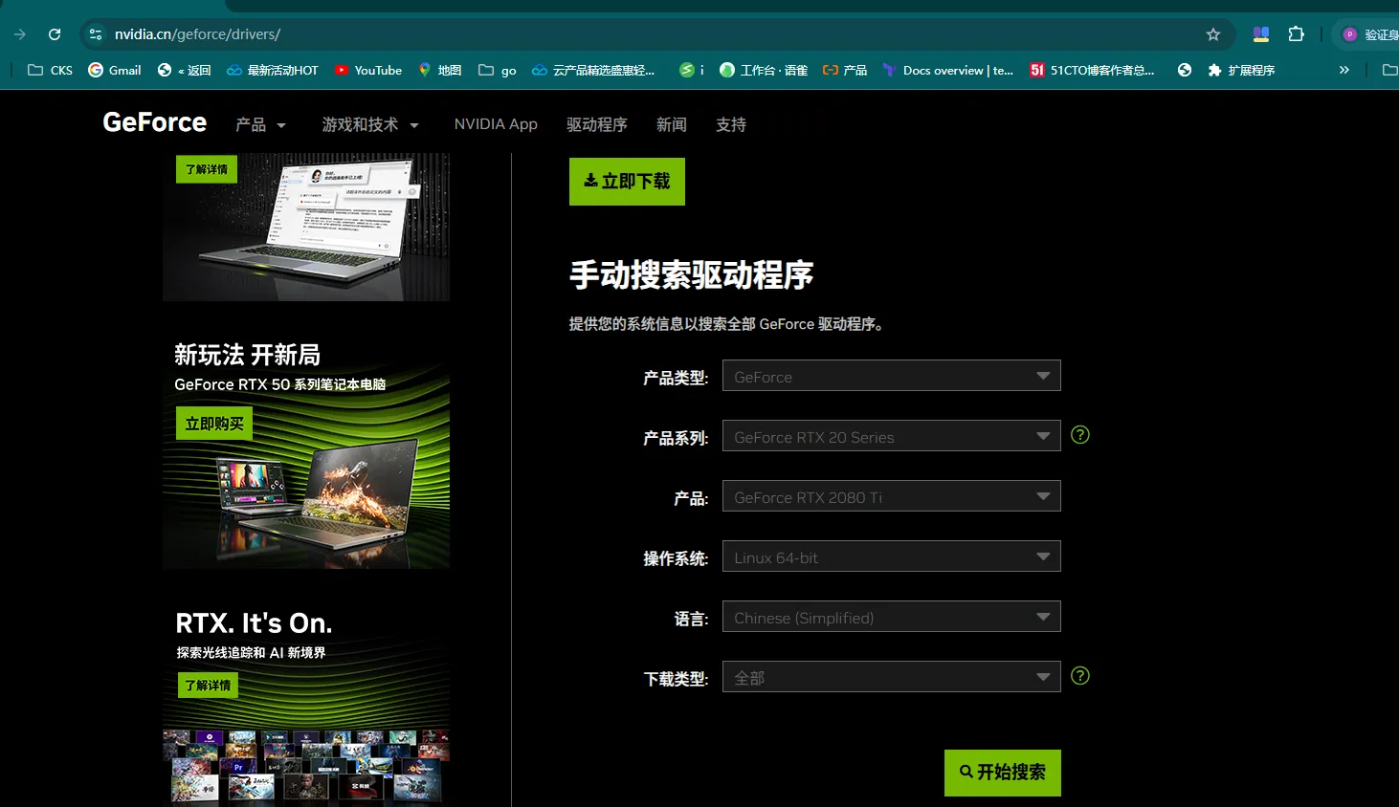This screenshot has height=807, width=1399.
Task: Open the 工作台·语雀 bookmark
Action: tap(764, 70)
